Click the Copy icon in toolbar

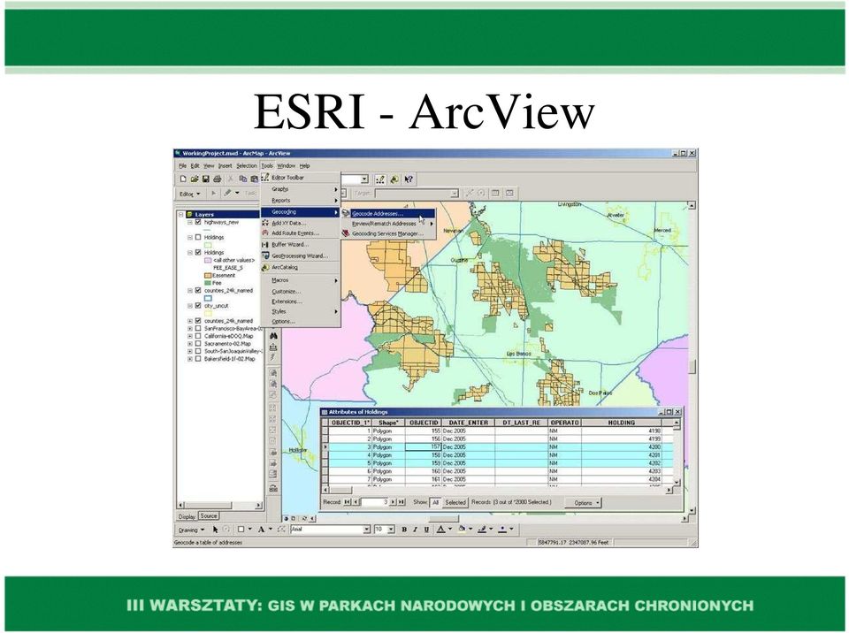[x=242, y=179]
